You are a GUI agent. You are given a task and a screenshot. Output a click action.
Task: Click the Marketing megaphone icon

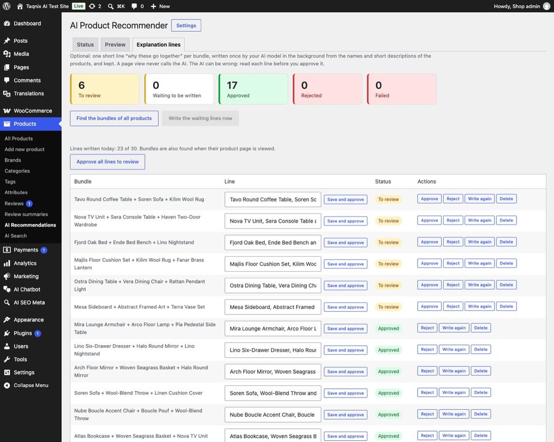coord(7,276)
